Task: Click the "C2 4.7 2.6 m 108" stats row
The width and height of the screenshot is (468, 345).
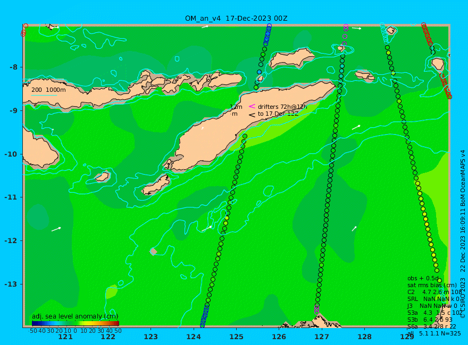Action: [x=434, y=292]
